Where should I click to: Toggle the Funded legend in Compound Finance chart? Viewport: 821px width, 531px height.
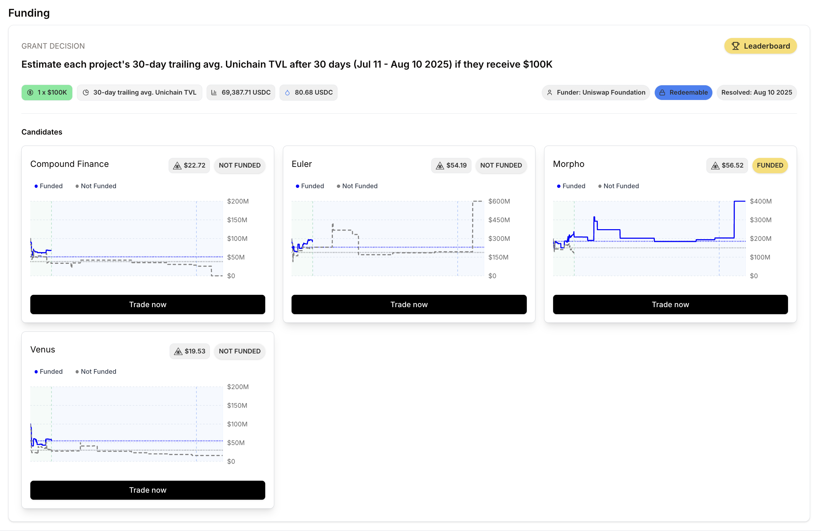click(49, 186)
